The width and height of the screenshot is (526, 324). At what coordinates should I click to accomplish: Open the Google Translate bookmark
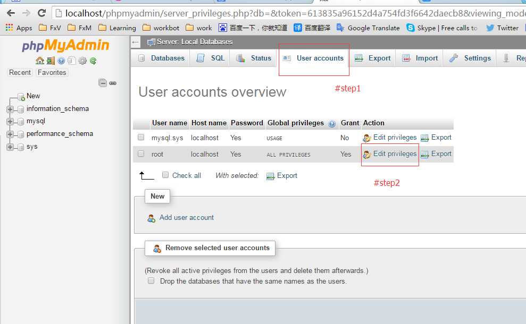tap(368, 28)
